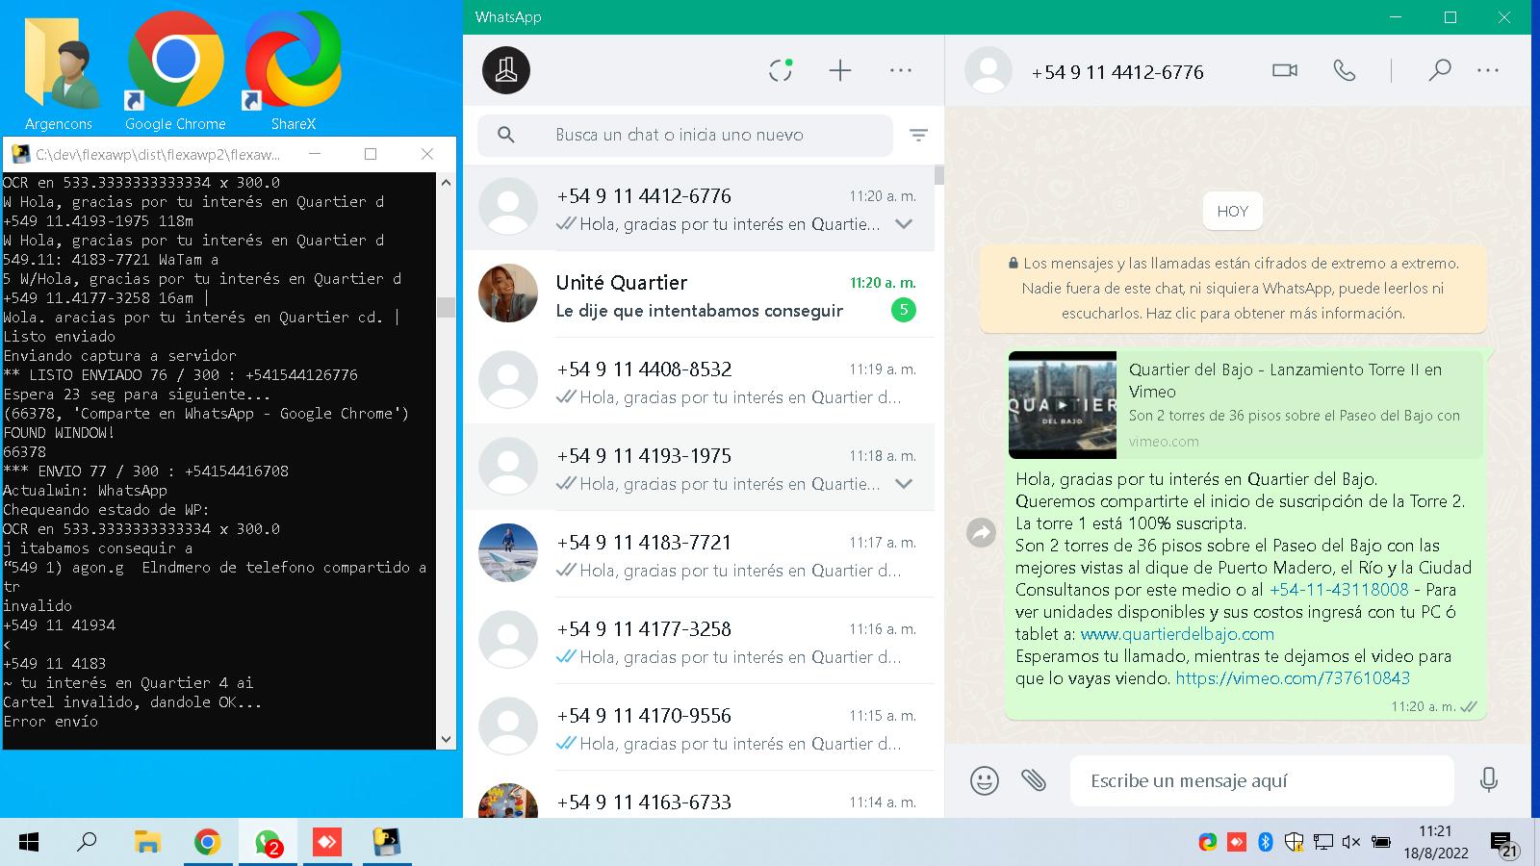
Task: Record a voice message with the microphone icon
Action: [1489, 780]
